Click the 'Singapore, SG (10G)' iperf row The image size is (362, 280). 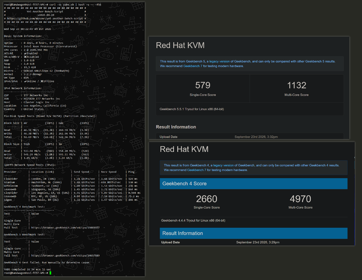point(71,189)
